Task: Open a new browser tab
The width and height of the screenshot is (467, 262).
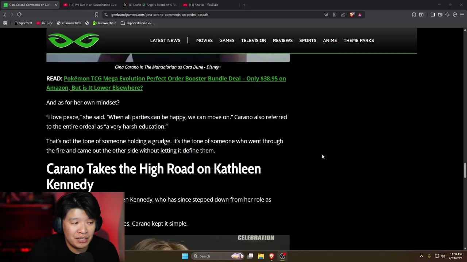Action: pyautogui.click(x=244, y=5)
